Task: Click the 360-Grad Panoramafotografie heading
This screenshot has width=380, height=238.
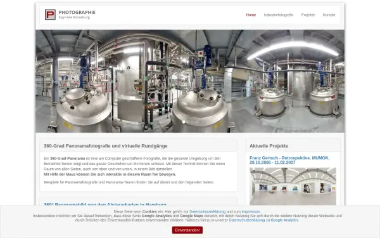Action: [105, 146]
